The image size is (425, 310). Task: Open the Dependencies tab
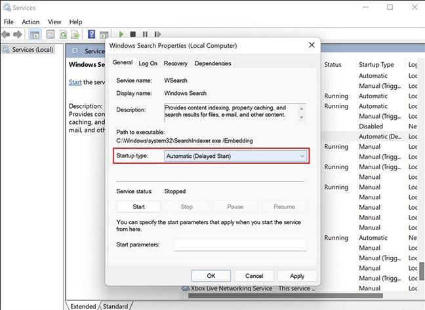click(x=212, y=64)
